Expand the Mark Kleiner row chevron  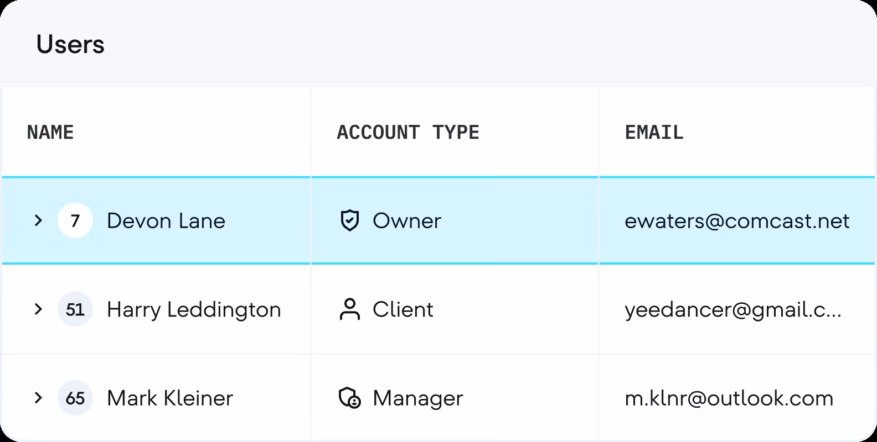[38, 398]
